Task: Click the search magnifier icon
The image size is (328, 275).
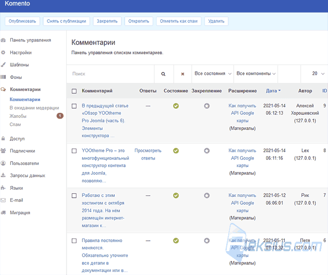Action: click(x=164, y=74)
